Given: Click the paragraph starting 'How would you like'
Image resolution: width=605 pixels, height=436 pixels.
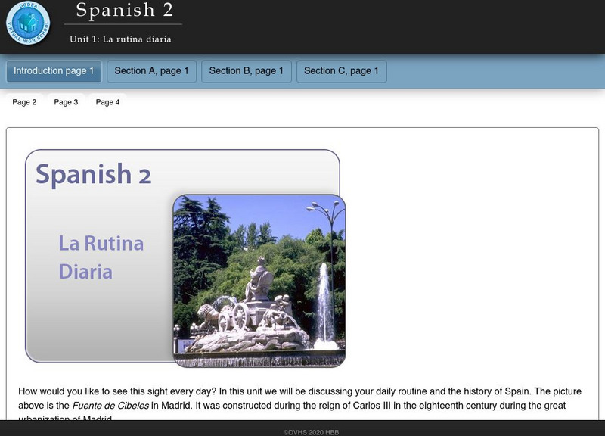Looking at the screenshot, I should [299, 403].
